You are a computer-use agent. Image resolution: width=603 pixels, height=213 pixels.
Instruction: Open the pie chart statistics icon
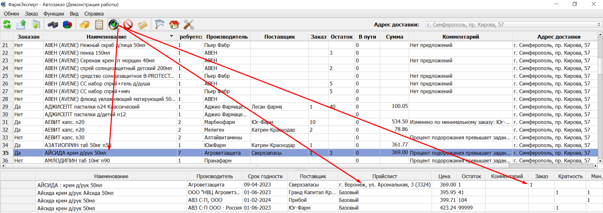point(67,25)
